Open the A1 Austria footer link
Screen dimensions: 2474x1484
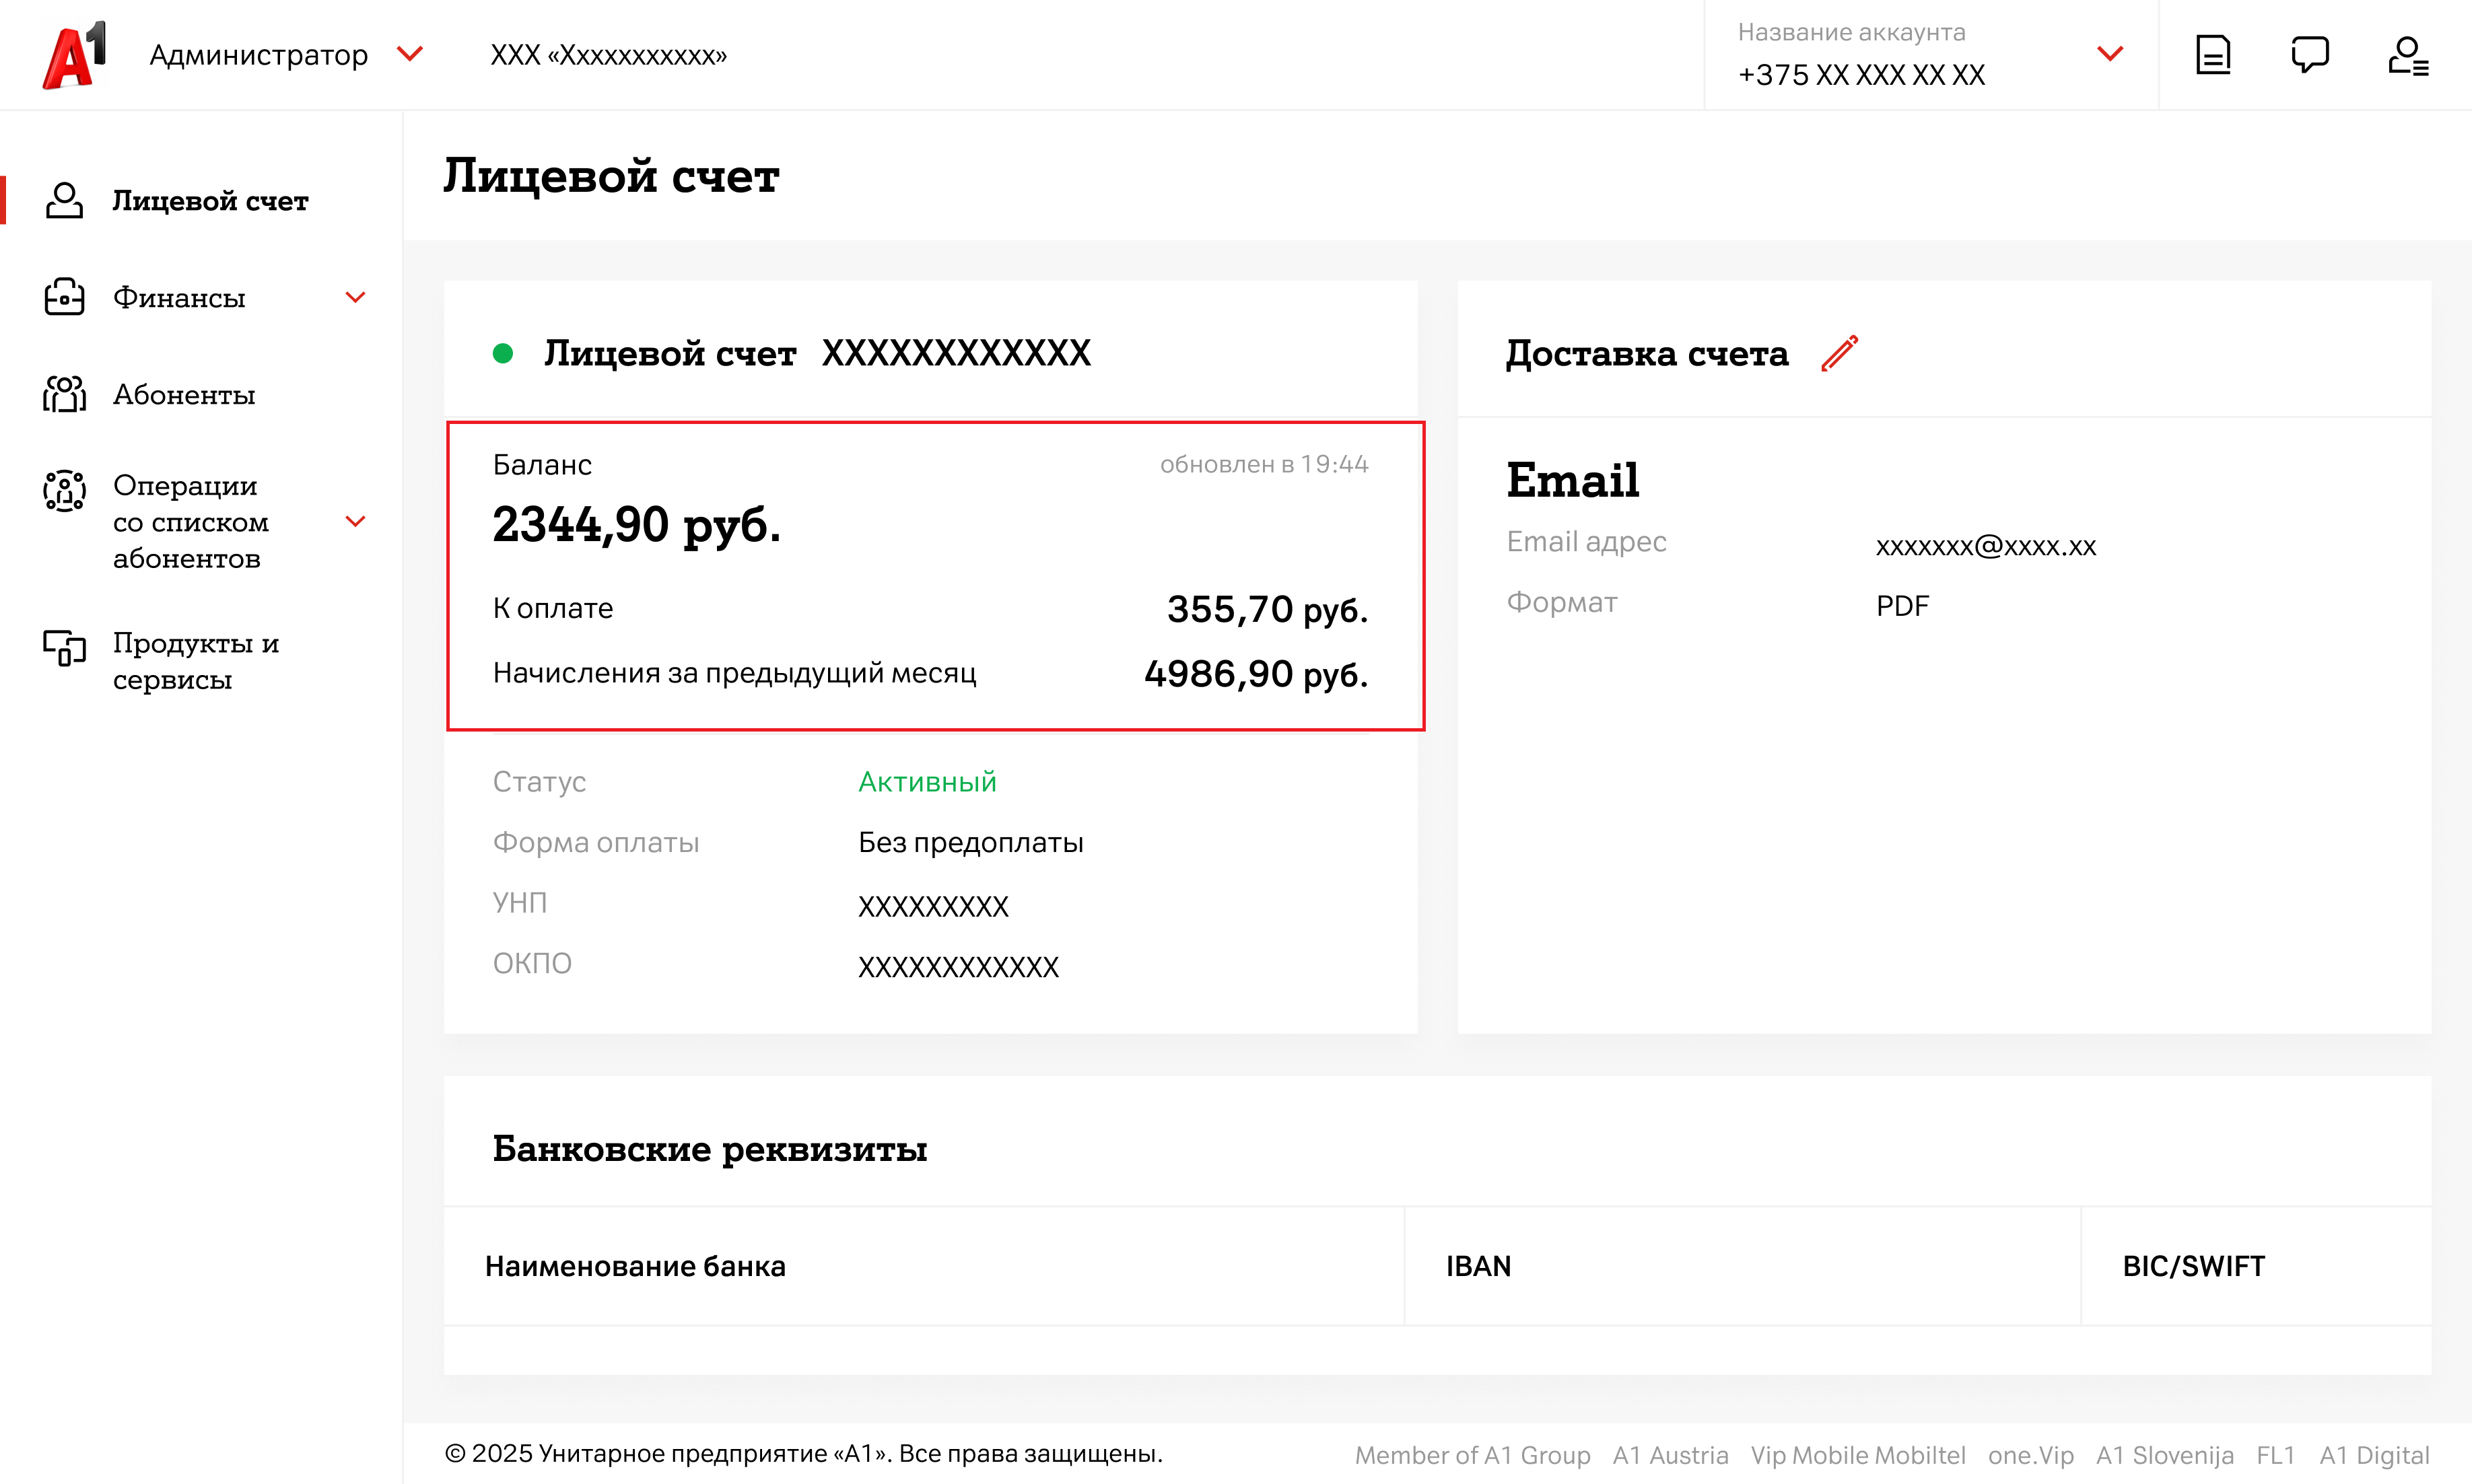[1670, 1455]
